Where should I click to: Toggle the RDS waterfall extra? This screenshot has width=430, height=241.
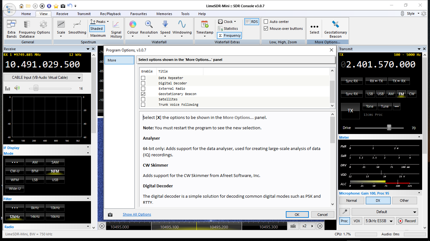pos(252,22)
